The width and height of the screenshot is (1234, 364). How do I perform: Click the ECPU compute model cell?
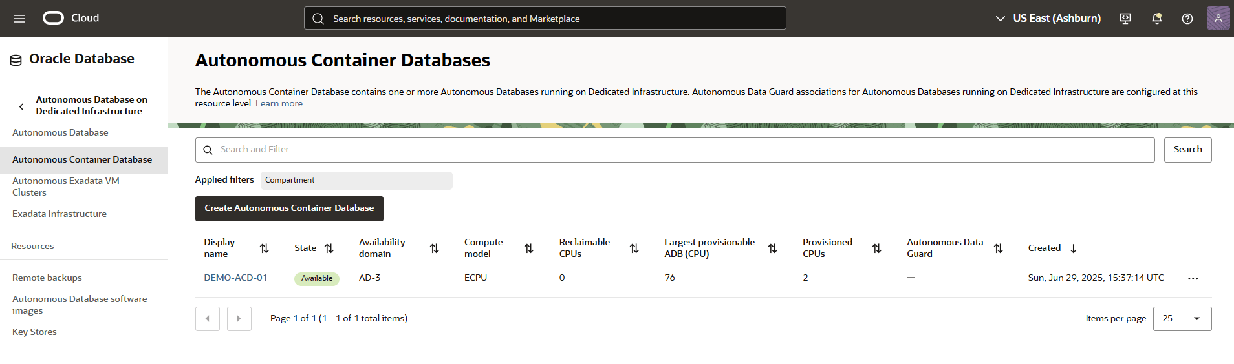475,278
